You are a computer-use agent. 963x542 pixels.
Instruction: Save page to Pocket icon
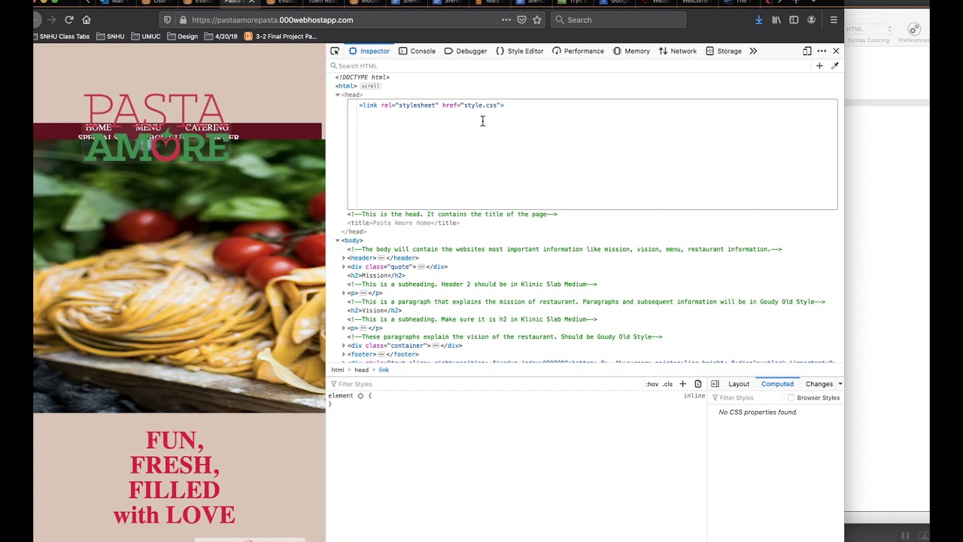pos(521,20)
